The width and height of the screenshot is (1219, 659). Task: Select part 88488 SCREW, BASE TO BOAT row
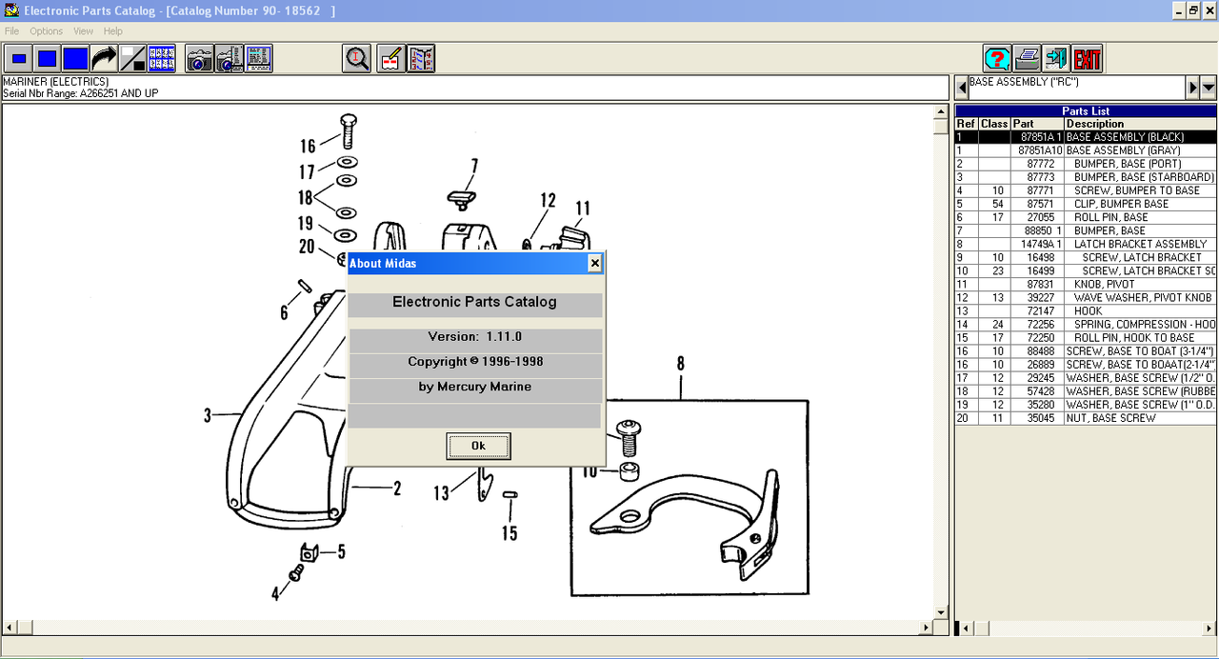(x=1086, y=350)
